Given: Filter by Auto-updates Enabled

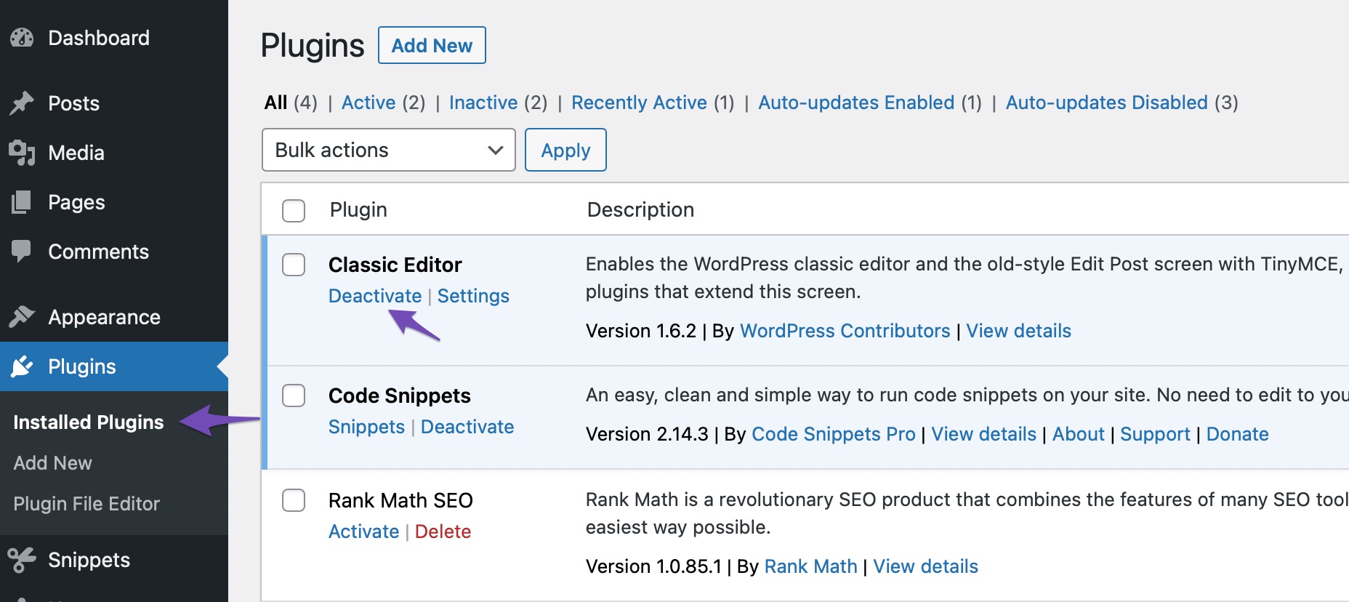Looking at the screenshot, I should pyautogui.click(x=856, y=103).
